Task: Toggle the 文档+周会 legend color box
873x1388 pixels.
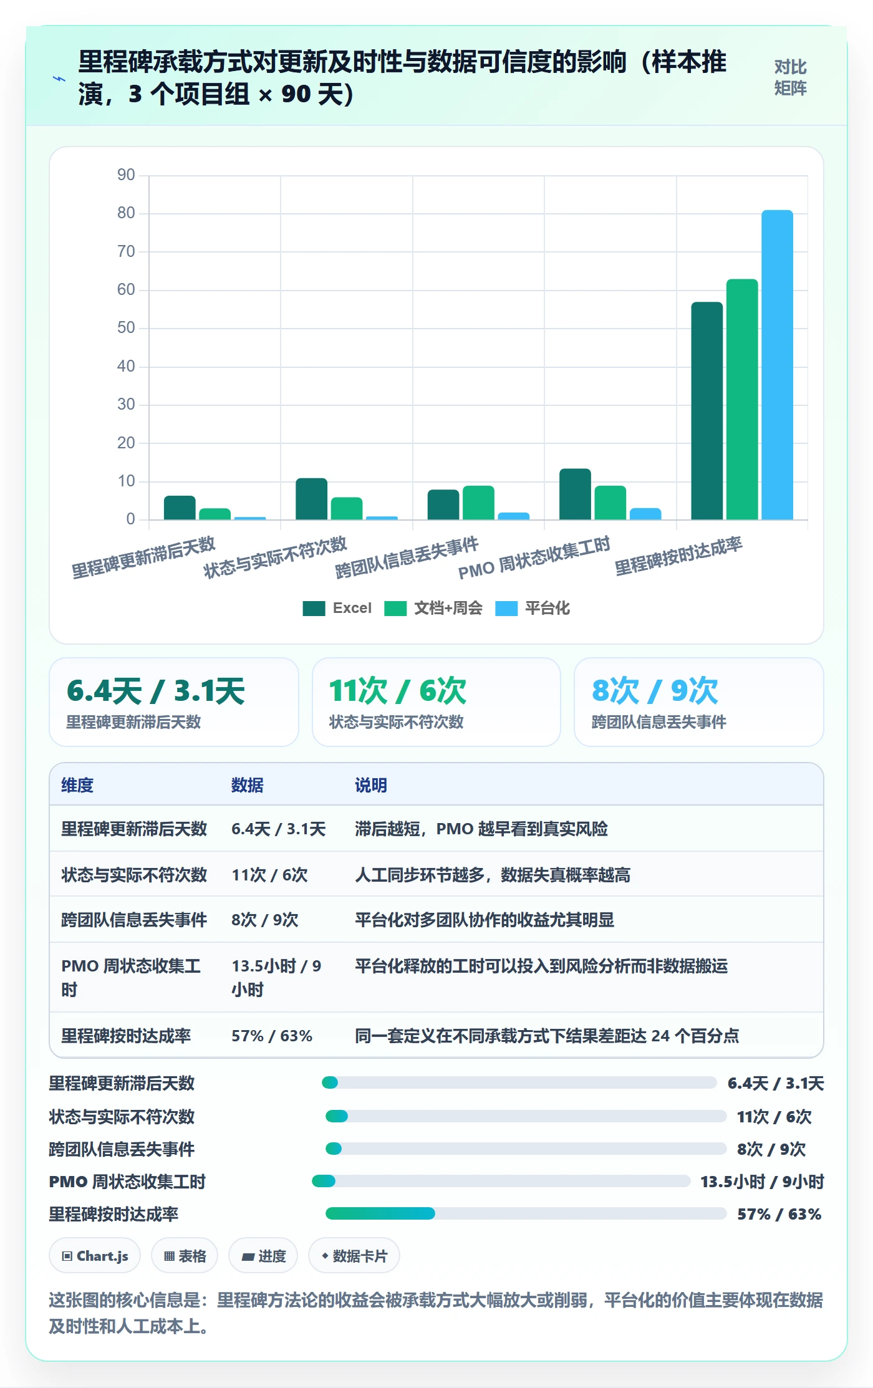Action: click(x=395, y=609)
